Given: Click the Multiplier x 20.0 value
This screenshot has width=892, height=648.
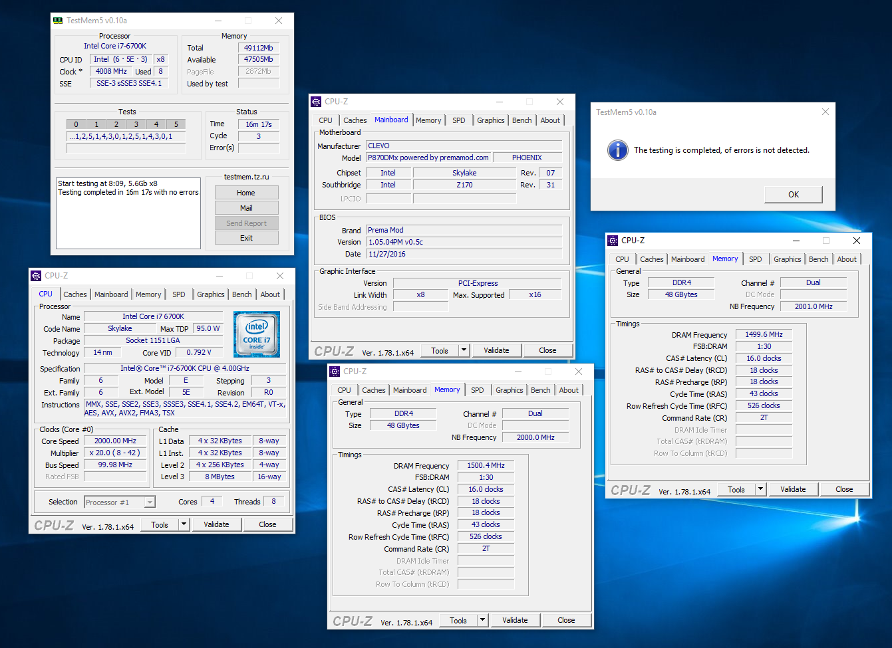Looking at the screenshot, I should pyautogui.click(x=116, y=453).
